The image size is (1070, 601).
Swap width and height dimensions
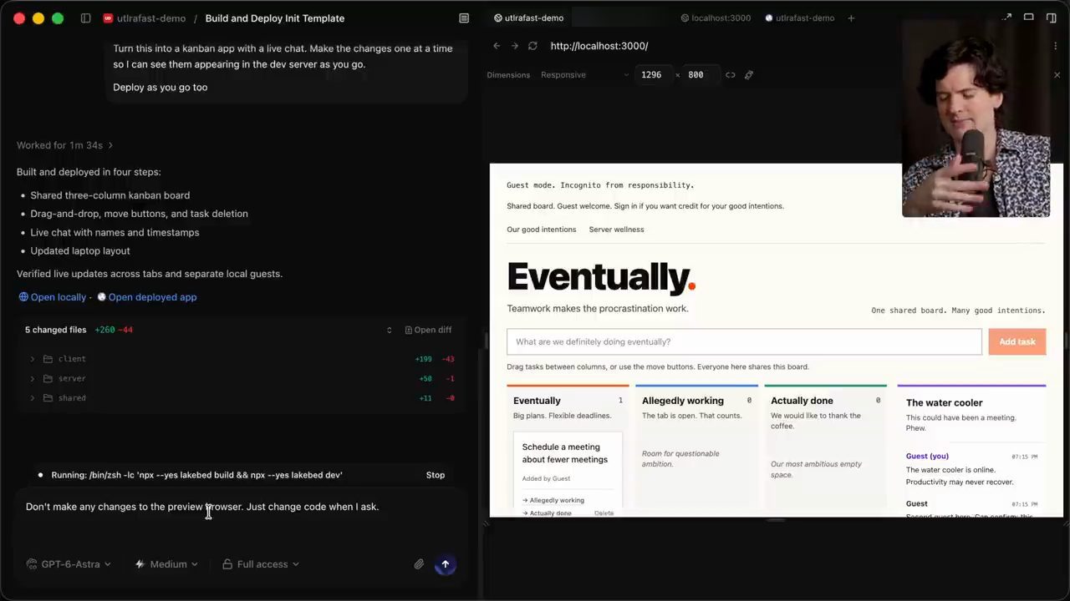(x=730, y=75)
